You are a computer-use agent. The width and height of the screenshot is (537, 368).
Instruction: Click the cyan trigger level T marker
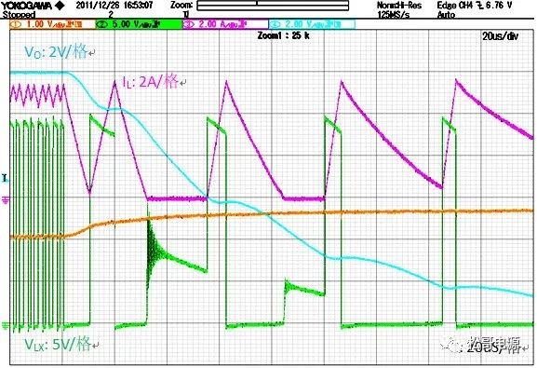[x=5, y=178]
